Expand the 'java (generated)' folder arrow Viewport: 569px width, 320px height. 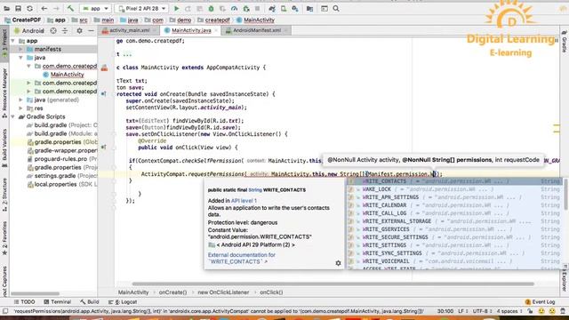click(21, 100)
